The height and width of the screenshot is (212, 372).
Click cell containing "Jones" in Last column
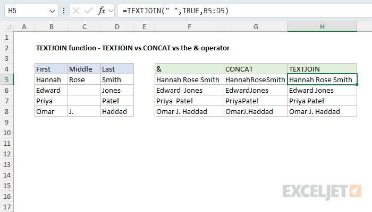(117, 90)
